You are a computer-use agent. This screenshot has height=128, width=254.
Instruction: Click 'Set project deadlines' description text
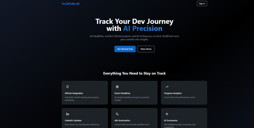coord(132,99)
